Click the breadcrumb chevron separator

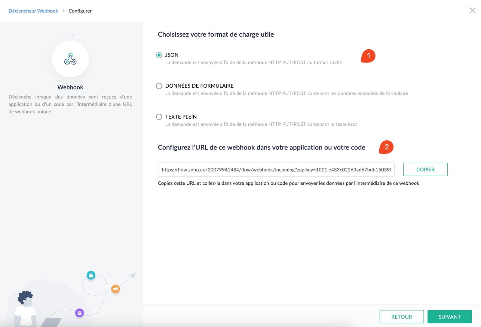click(63, 11)
